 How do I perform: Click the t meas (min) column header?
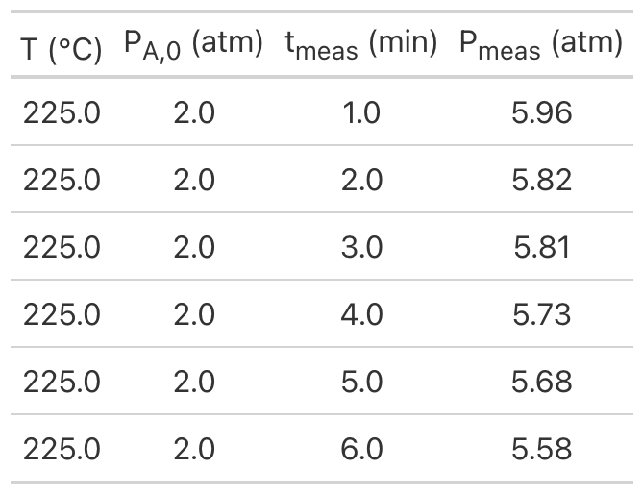click(x=361, y=45)
